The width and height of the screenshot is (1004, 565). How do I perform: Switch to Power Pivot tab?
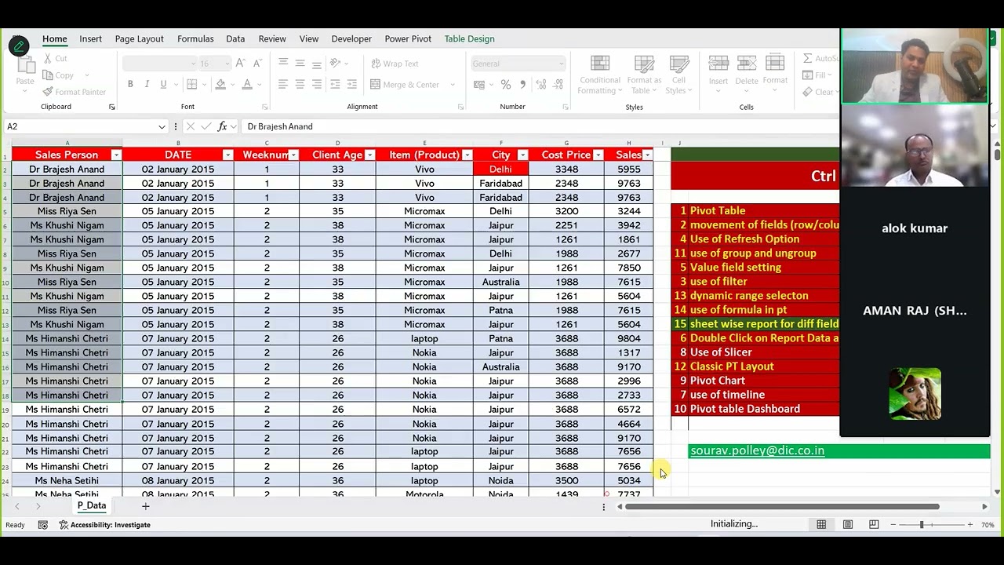tap(408, 38)
